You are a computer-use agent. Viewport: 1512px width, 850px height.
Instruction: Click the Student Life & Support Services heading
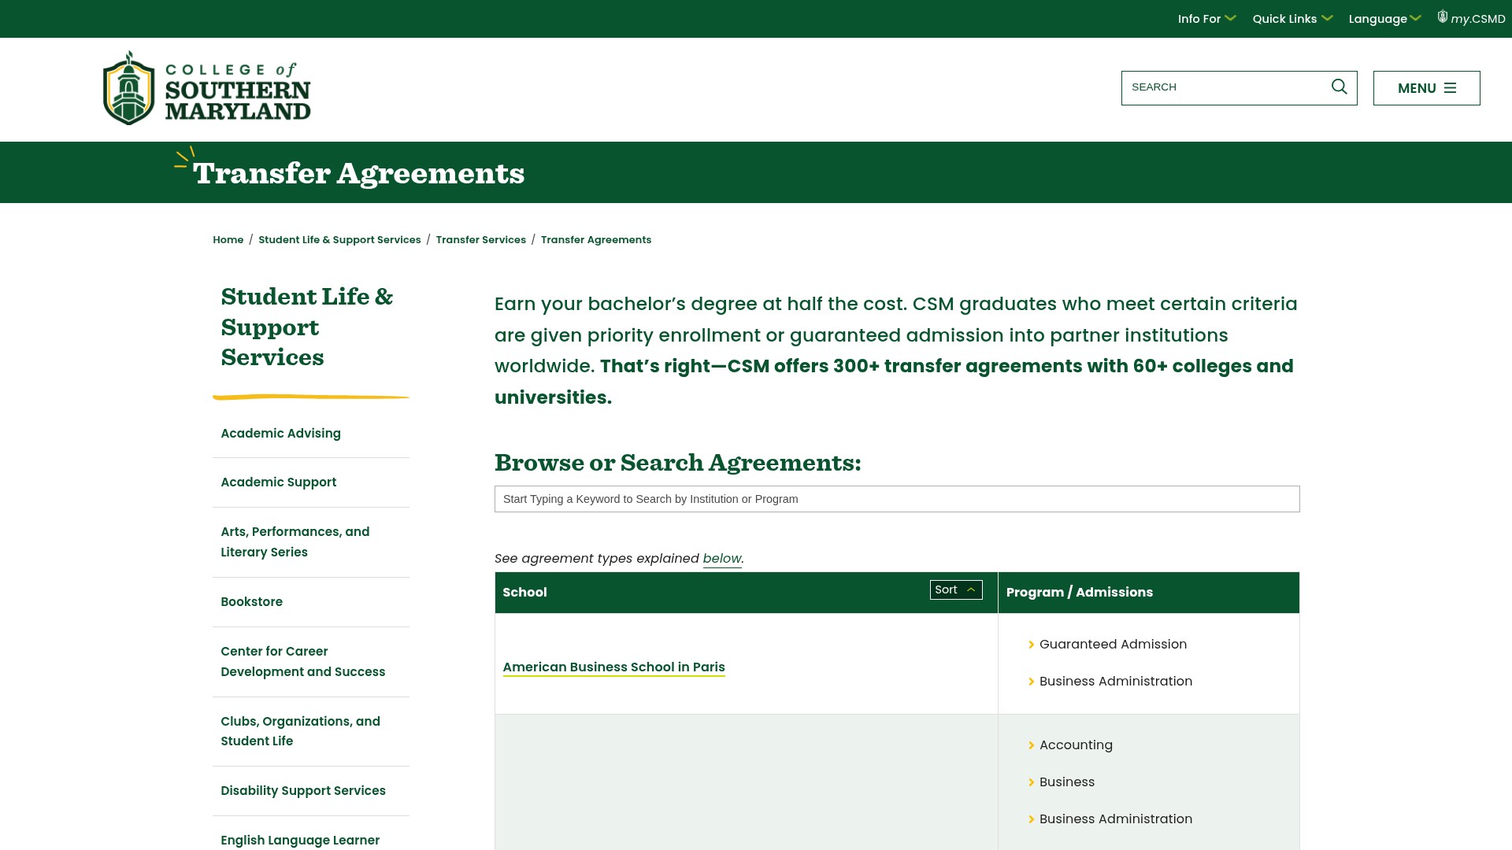(307, 327)
